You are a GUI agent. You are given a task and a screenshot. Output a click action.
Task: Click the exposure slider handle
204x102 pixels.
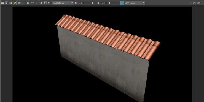tap(92, 3)
